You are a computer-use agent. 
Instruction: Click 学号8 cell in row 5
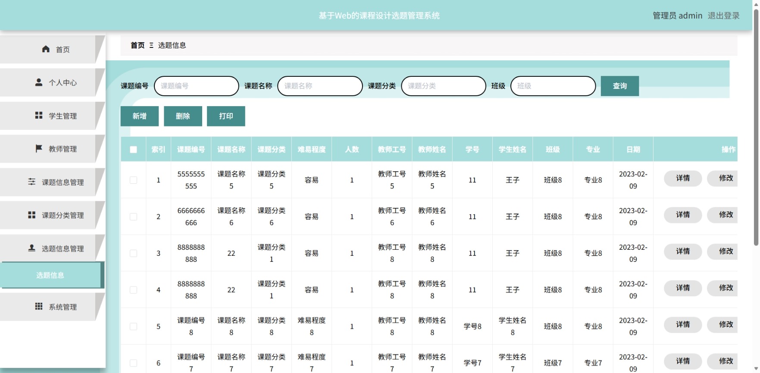pyautogui.click(x=472, y=326)
